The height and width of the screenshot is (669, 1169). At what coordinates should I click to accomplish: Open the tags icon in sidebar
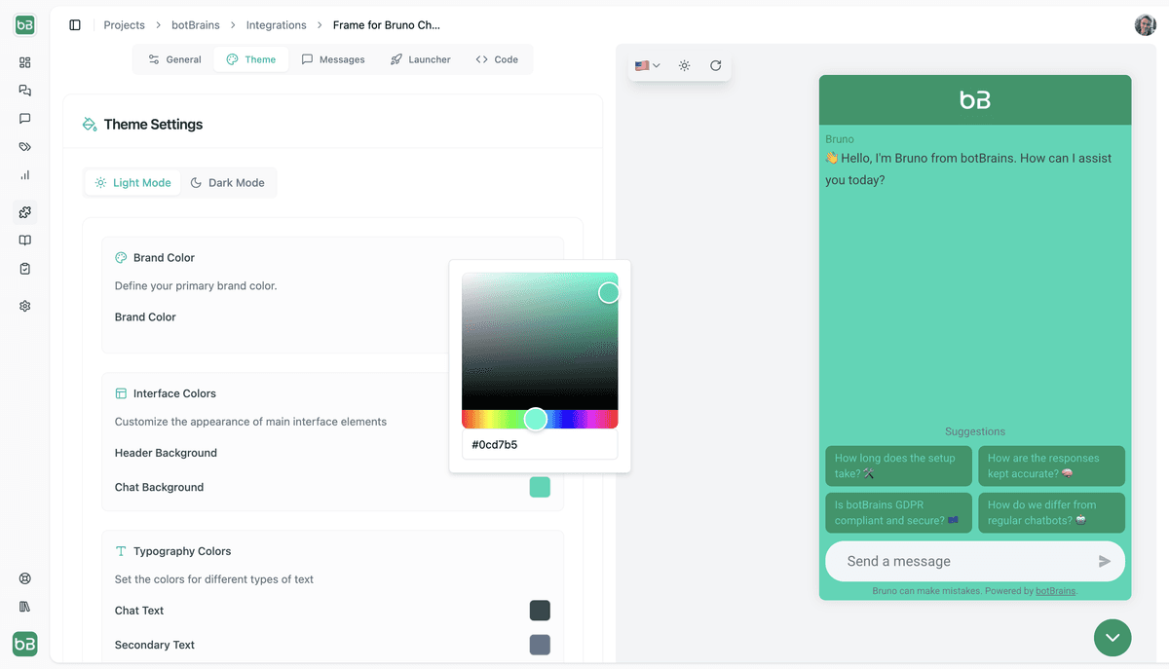pyautogui.click(x=25, y=147)
